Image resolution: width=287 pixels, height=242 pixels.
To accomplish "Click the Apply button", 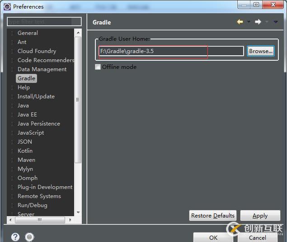I will pos(260,216).
